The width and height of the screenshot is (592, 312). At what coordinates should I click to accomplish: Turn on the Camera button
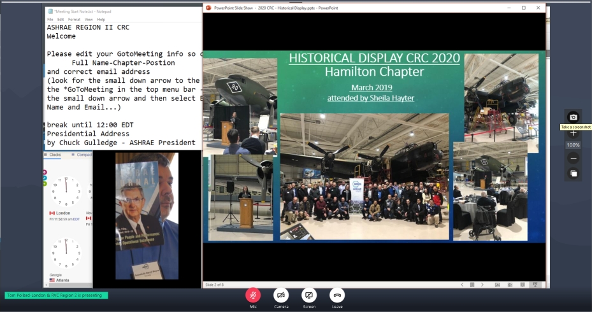click(281, 295)
